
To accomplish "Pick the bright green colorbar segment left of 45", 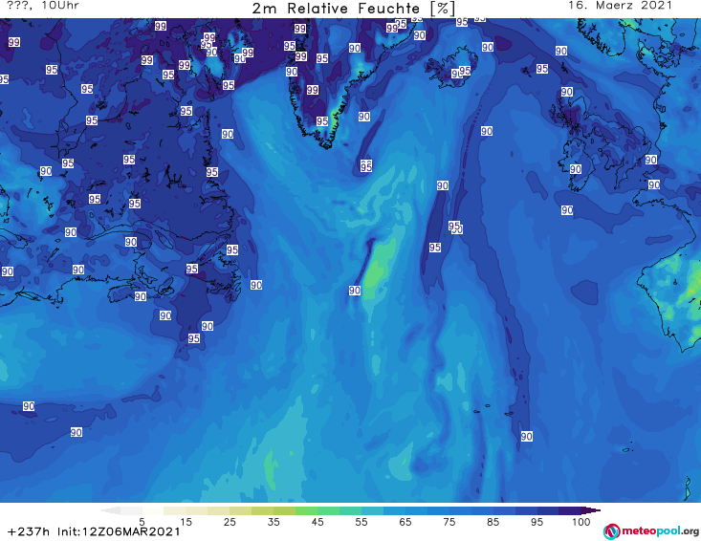I will click(x=306, y=510).
